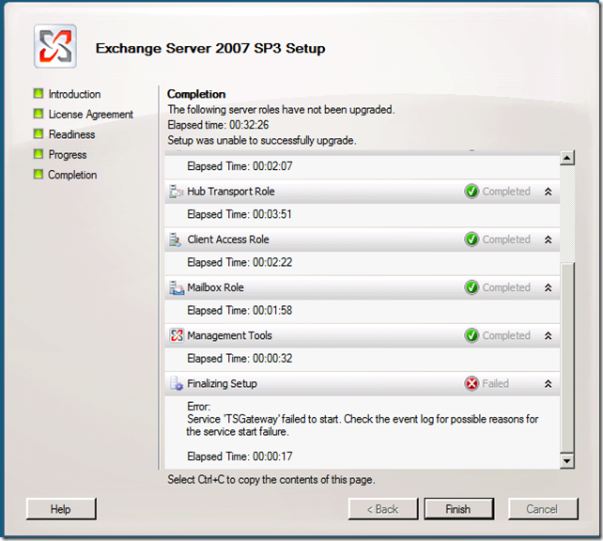Image resolution: width=603 pixels, height=541 pixels.
Task: Click the 'Elapsed time: 00:32:26' summary text
Action: pos(218,125)
